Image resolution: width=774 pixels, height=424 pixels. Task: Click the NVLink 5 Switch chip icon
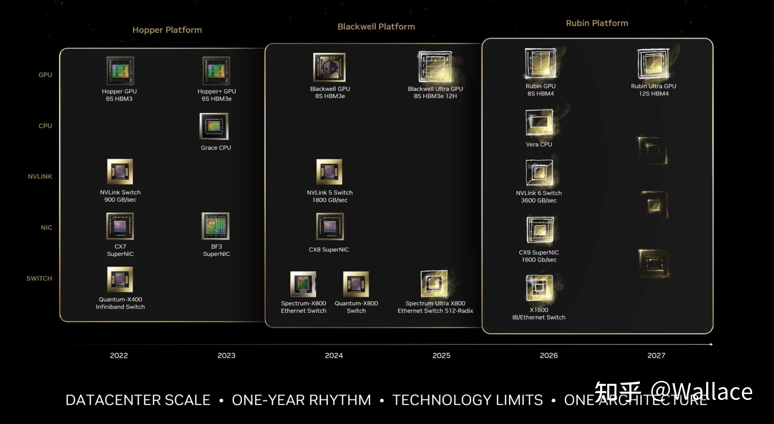click(329, 172)
